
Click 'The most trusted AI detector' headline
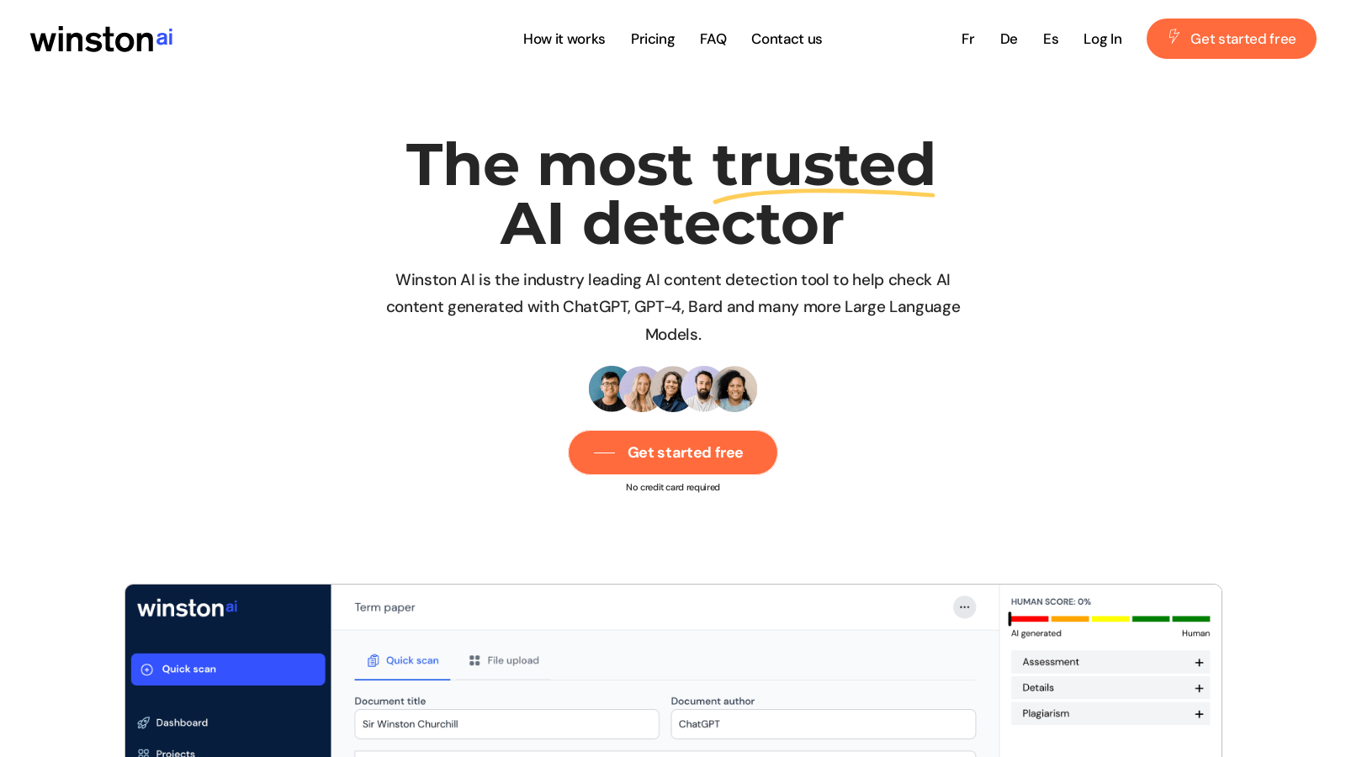pos(671,193)
